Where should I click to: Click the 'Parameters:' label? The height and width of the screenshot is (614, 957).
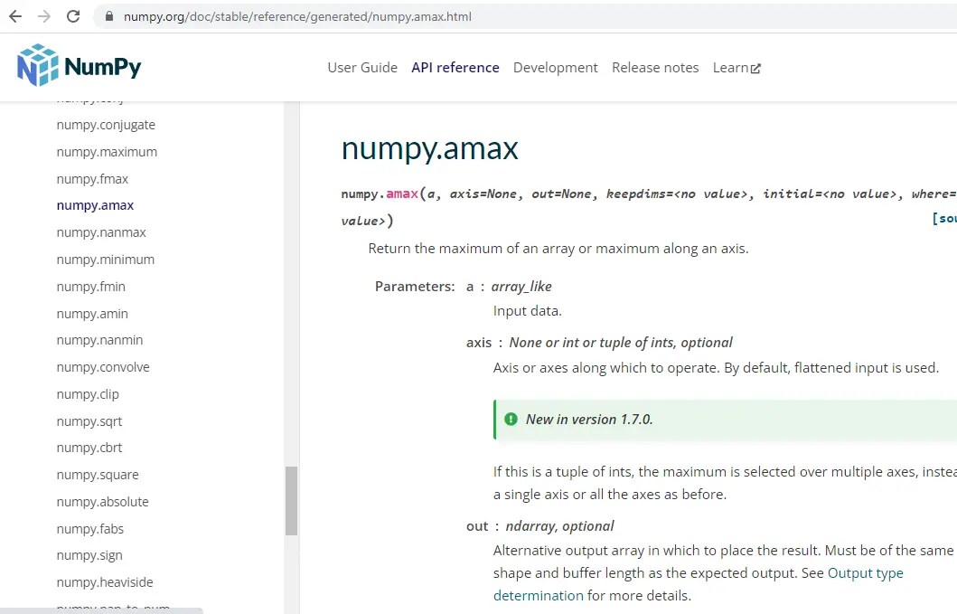click(x=415, y=287)
